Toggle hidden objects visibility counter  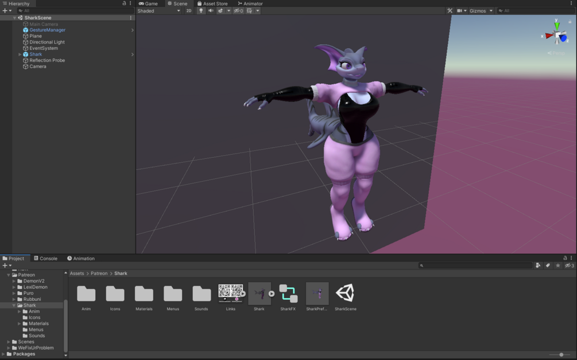239,11
